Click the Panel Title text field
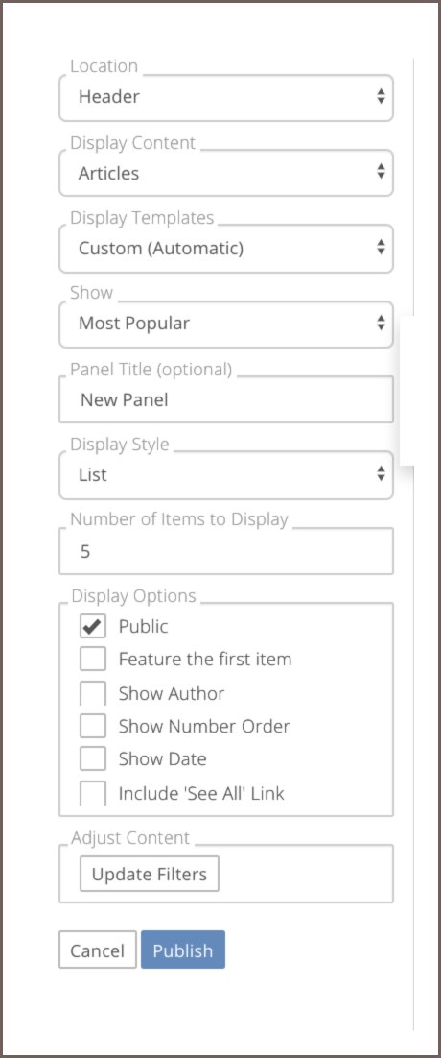441x1058 pixels. (225, 399)
